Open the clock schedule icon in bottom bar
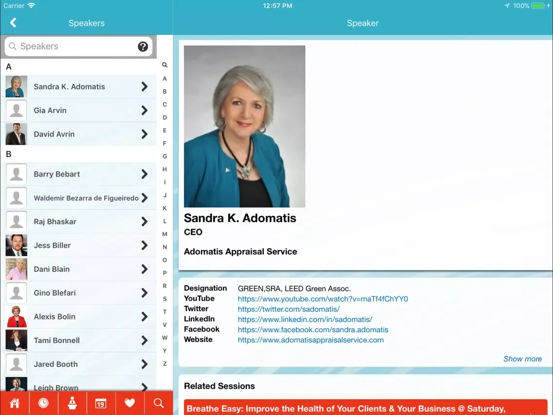553x415 pixels. tap(43, 403)
